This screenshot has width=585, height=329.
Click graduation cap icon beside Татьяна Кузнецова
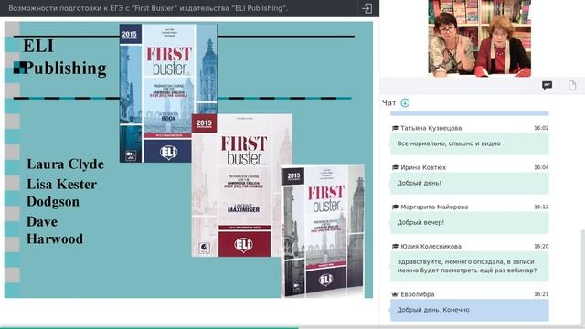tap(395, 128)
